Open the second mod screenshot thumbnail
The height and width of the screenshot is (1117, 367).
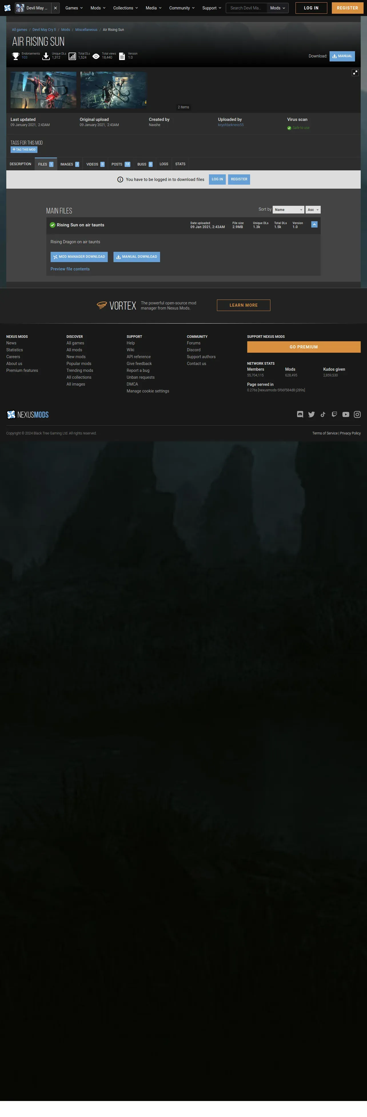coord(114,90)
